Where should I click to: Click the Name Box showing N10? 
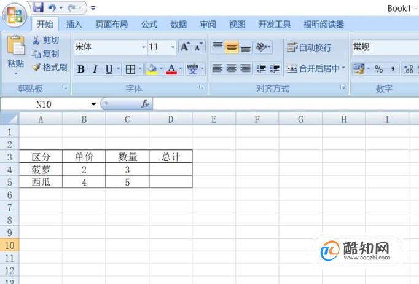coord(44,104)
